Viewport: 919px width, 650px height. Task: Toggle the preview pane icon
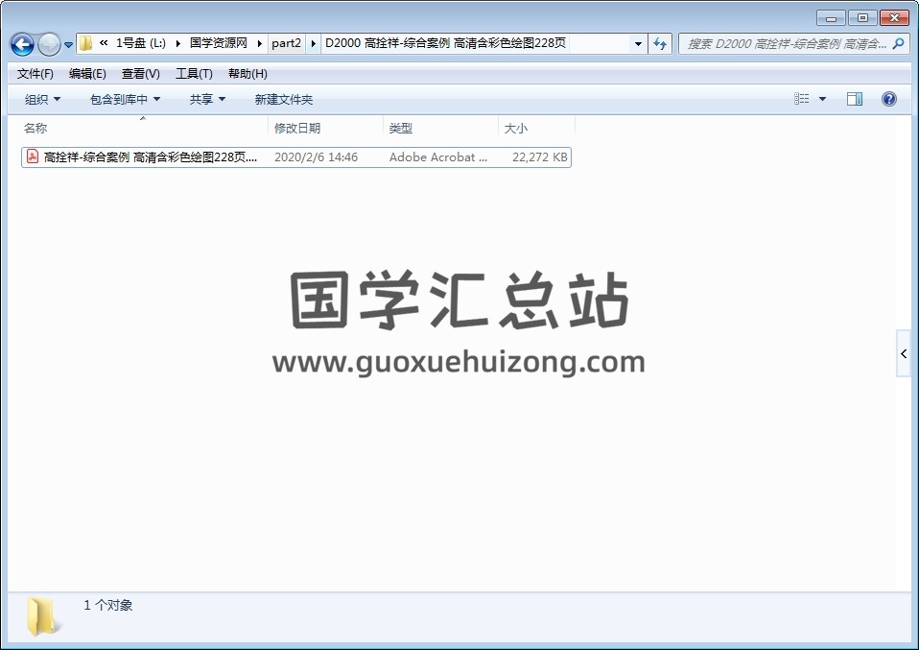[x=855, y=99]
